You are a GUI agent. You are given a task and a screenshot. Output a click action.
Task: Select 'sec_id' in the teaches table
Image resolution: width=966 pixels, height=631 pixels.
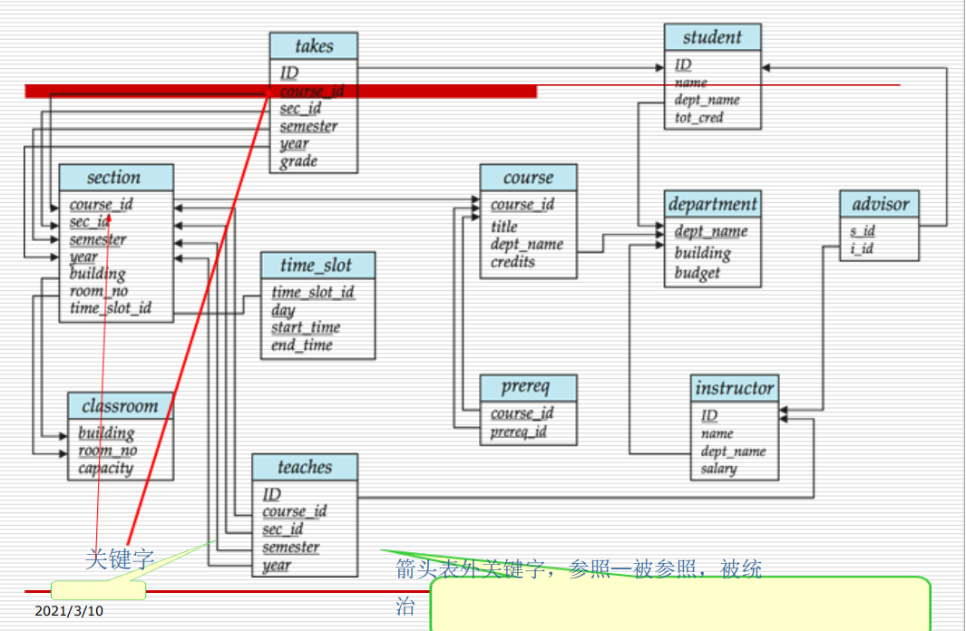(283, 529)
